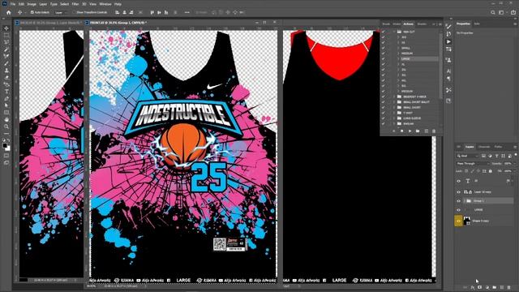The height and width of the screenshot is (292, 519).
Task: Open the Character panel icon in side strip
Action: pyautogui.click(x=448, y=71)
